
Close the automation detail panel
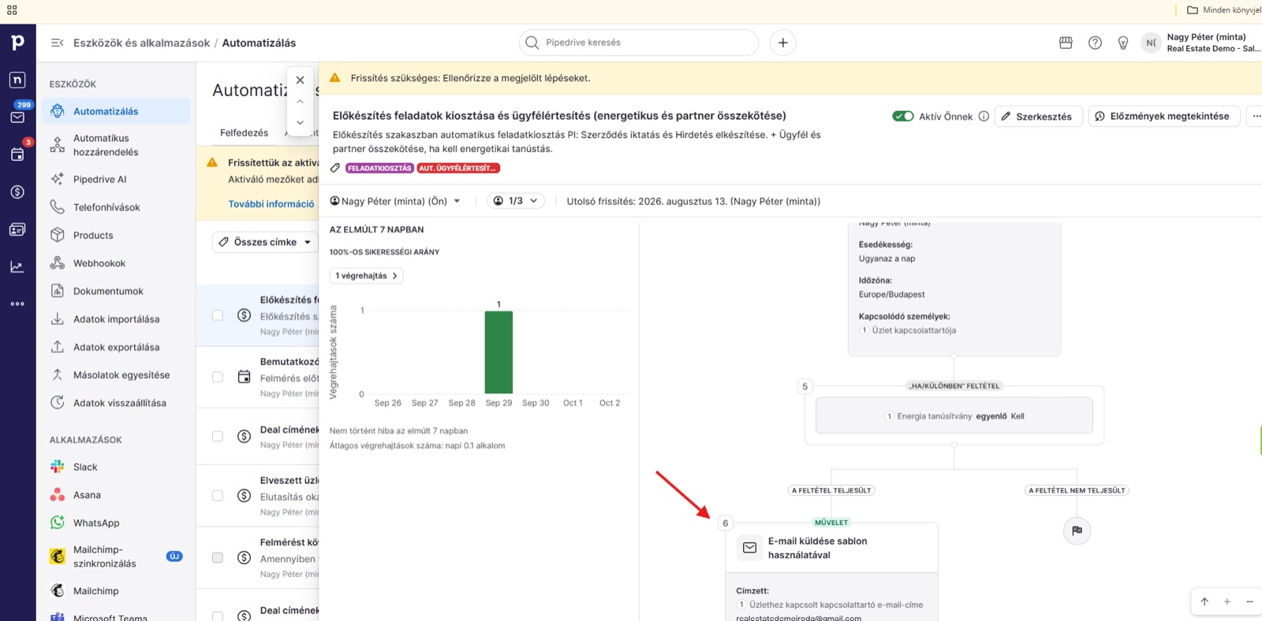(x=300, y=80)
